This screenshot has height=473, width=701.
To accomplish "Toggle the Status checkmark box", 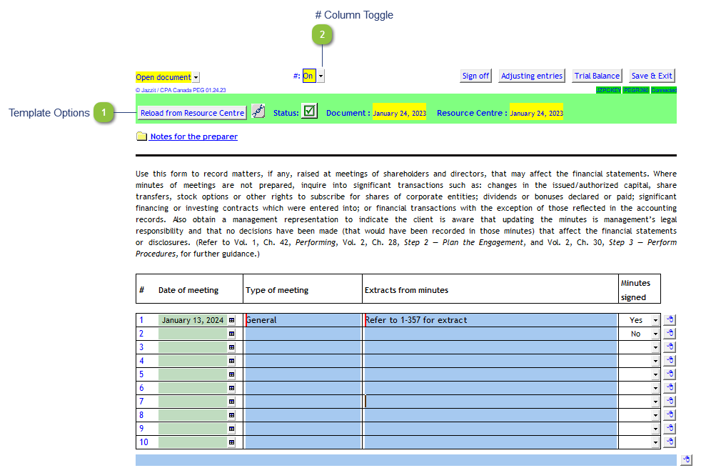I will [x=309, y=111].
